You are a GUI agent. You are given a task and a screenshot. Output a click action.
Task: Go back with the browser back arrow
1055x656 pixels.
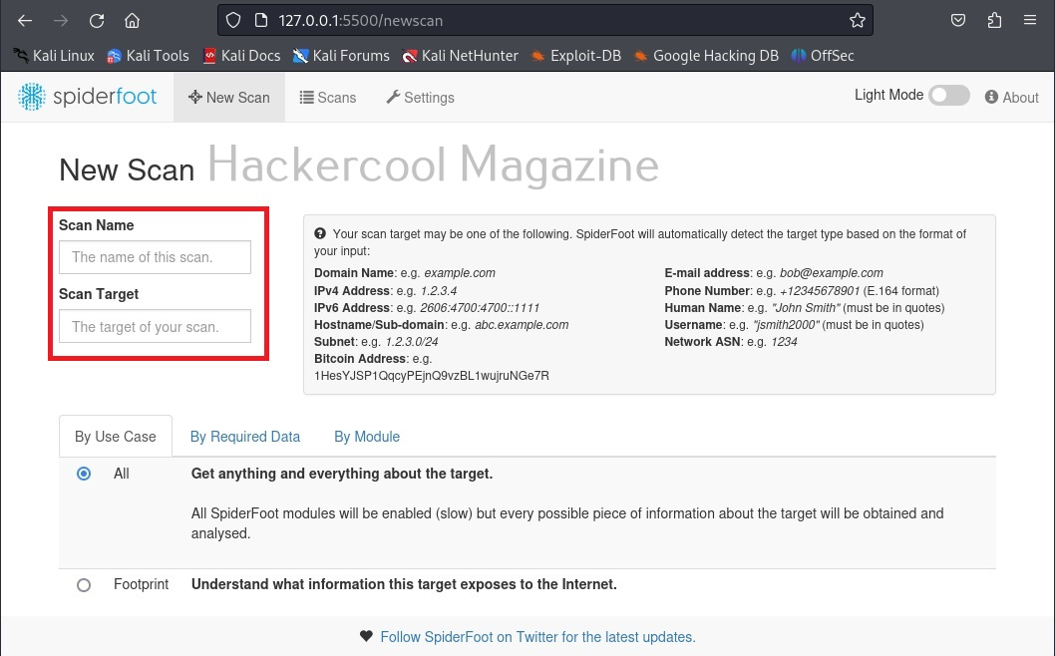tap(25, 20)
